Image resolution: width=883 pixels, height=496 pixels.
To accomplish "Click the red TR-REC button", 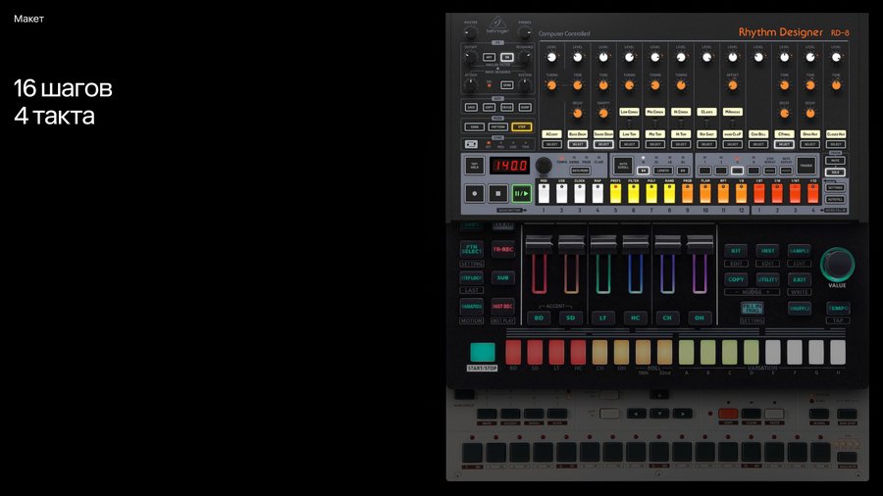I will point(503,250).
